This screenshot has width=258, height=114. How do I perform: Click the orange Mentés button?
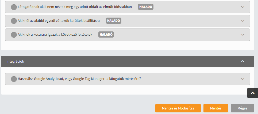coord(215,108)
